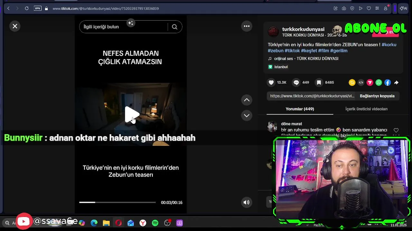Click the 'Bağlantıyı kopyala' button
Viewport: 412px width, 231px height.
(377, 96)
